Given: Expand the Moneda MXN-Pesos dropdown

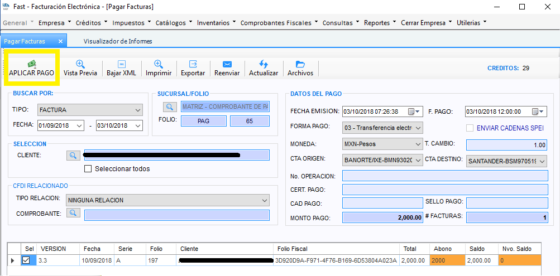Looking at the screenshot, I should [419, 144].
